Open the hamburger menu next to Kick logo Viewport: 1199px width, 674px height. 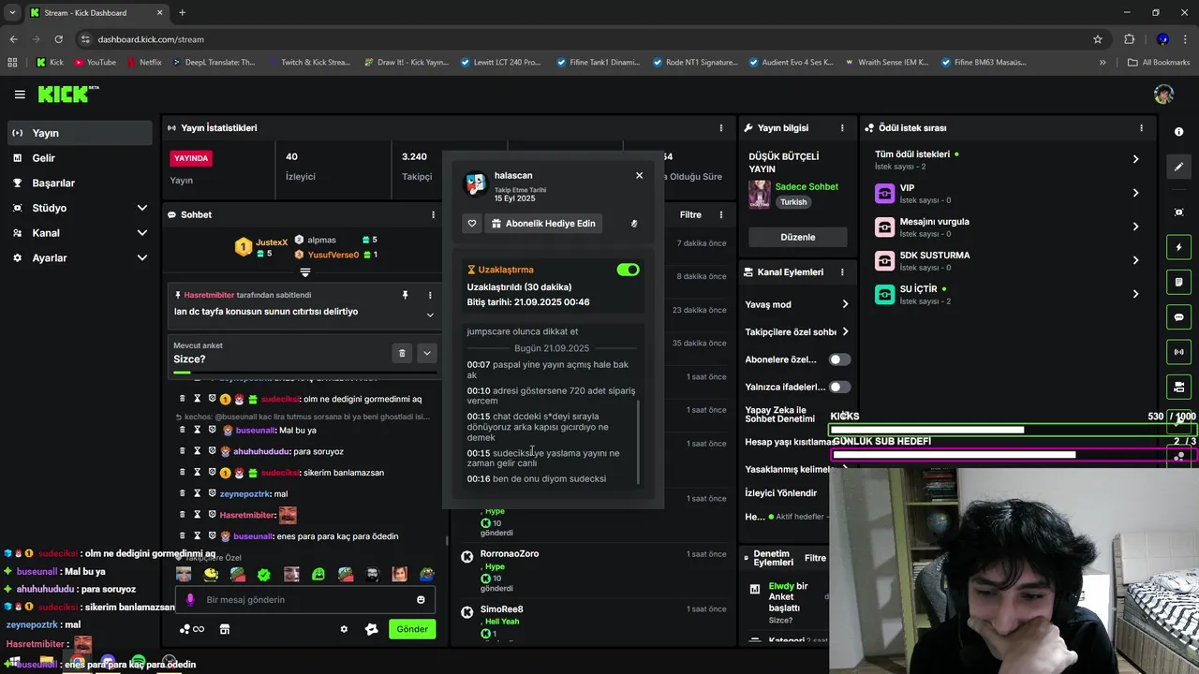pyautogui.click(x=20, y=95)
